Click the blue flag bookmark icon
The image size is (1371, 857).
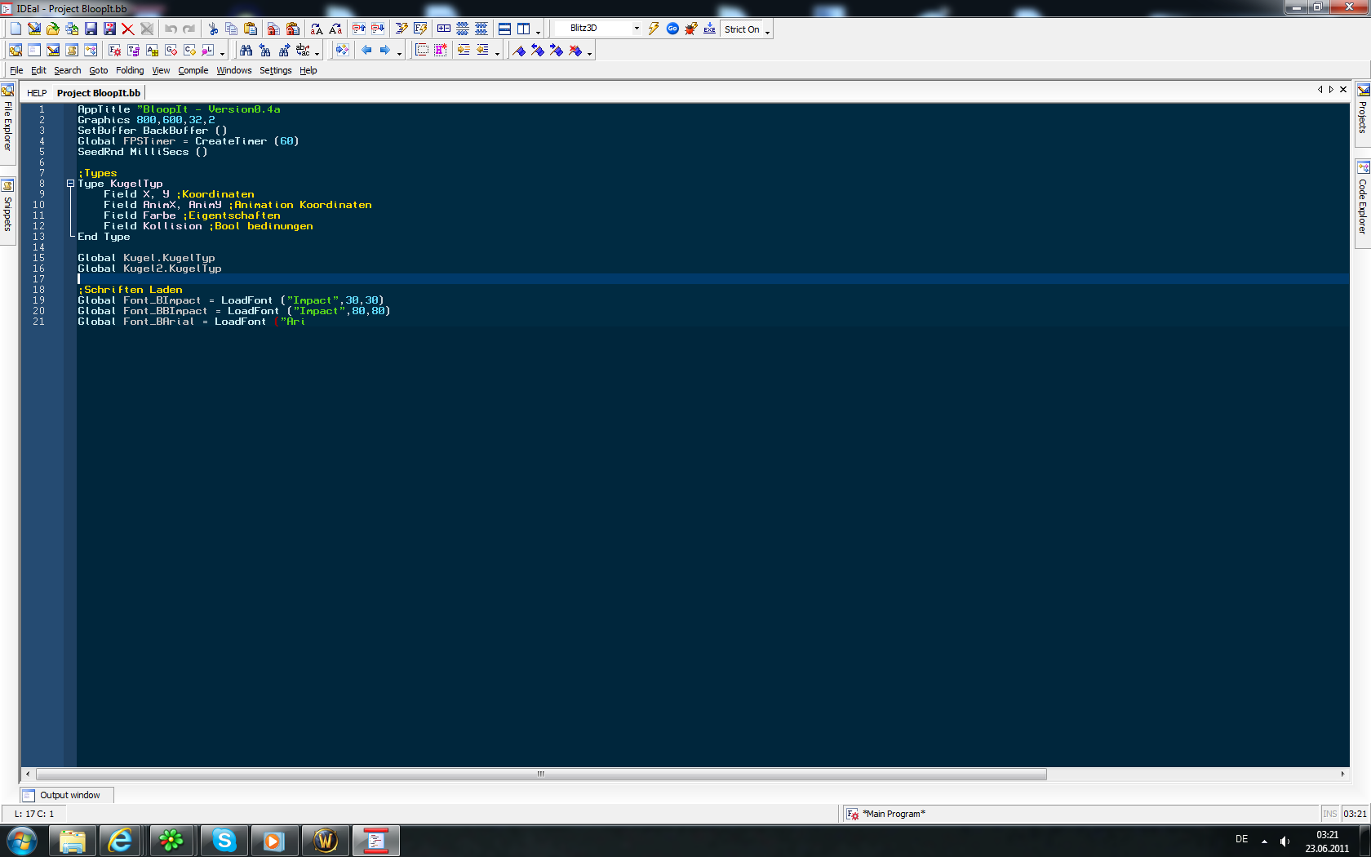click(x=519, y=51)
